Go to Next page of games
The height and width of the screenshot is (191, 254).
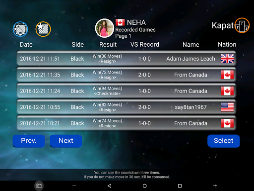tap(66, 141)
